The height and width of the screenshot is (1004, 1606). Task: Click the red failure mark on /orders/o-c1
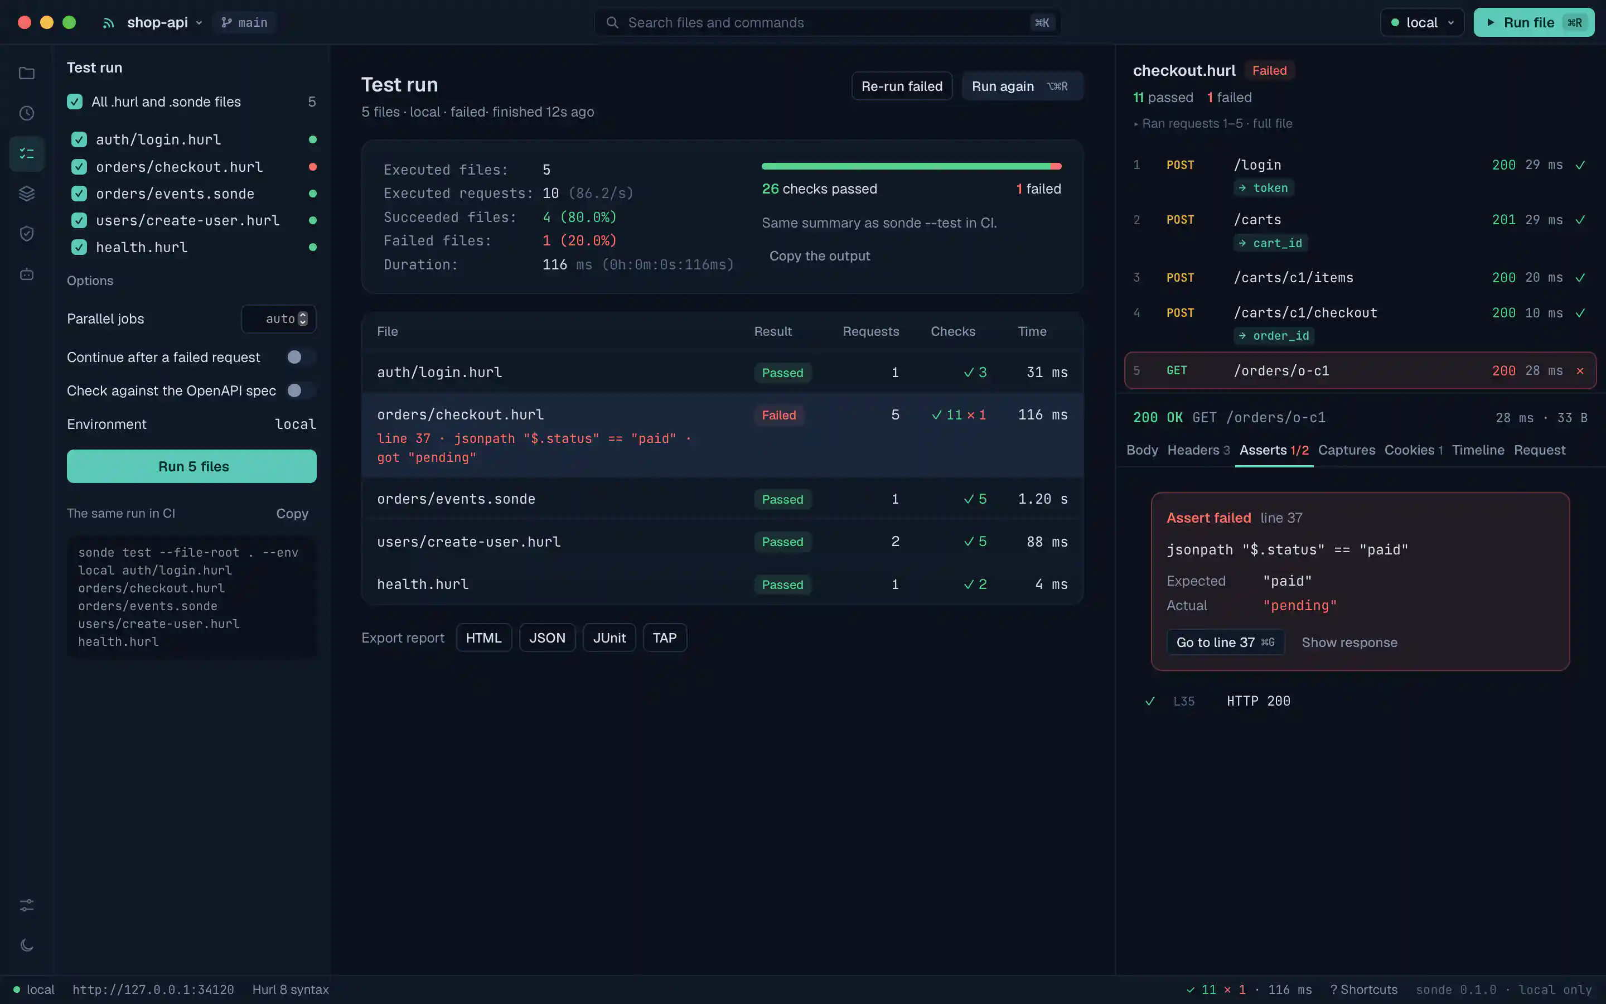click(x=1580, y=370)
